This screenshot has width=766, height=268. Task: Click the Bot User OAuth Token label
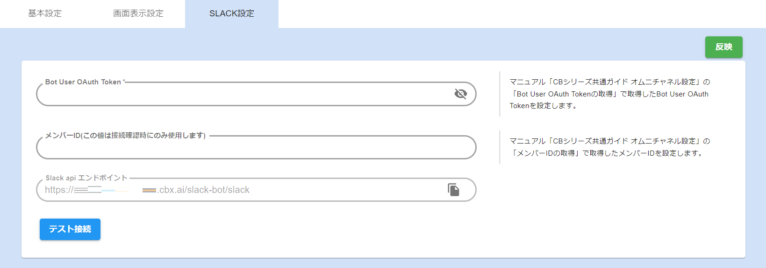[x=83, y=82]
